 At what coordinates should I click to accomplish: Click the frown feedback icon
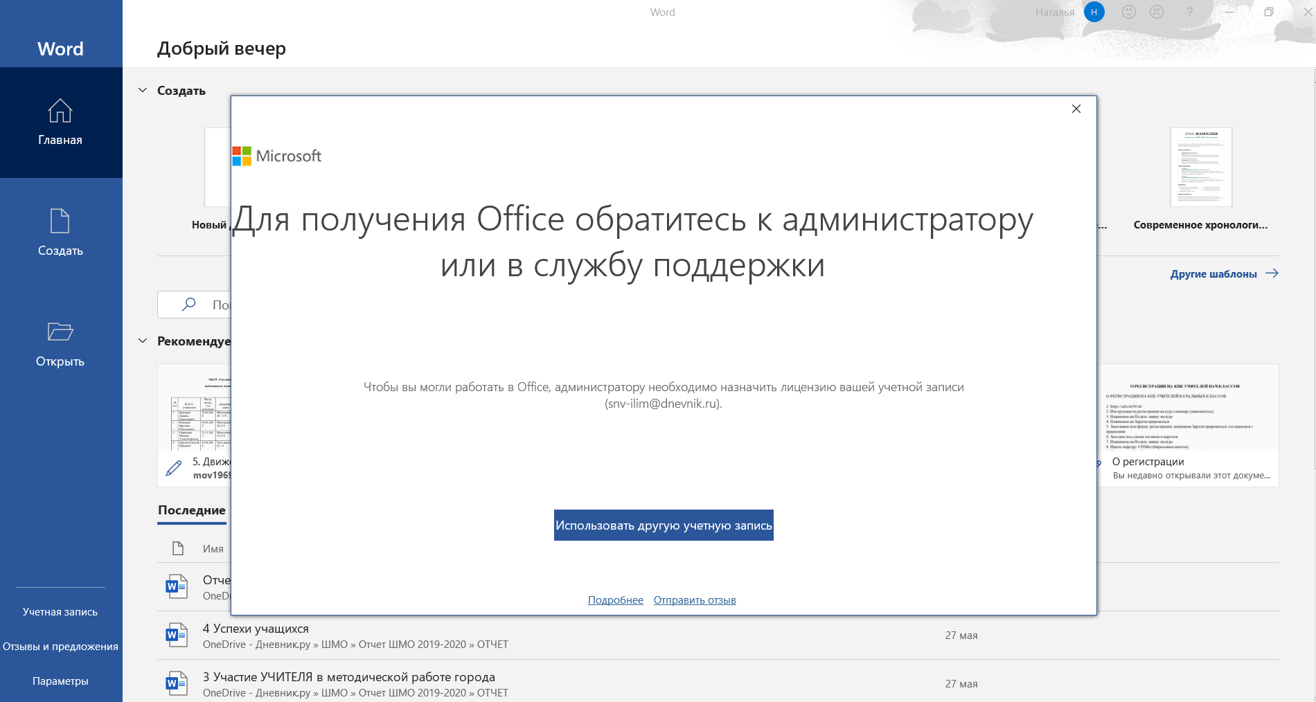1157,12
